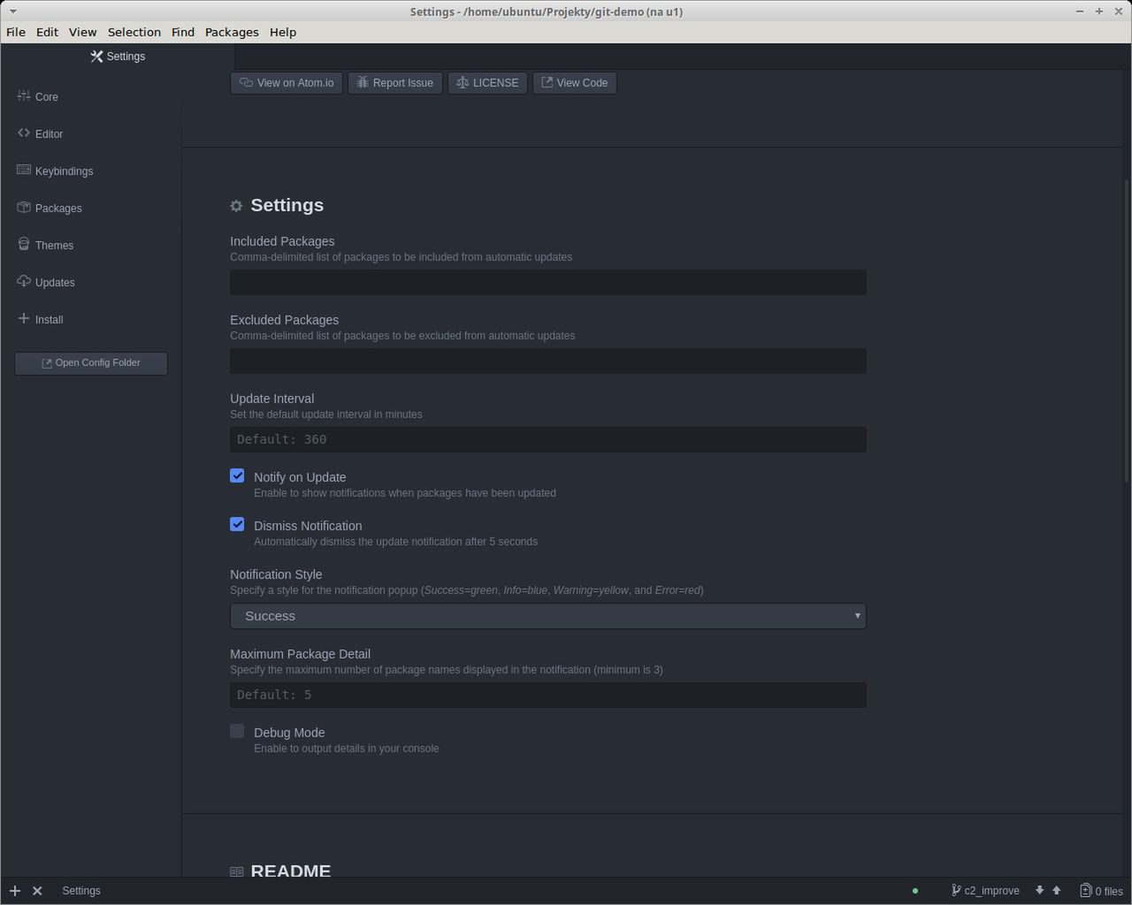This screenshot has width=1132, height=905.
Task: Click the external link icon on View Code
Action: click(547, 82)
